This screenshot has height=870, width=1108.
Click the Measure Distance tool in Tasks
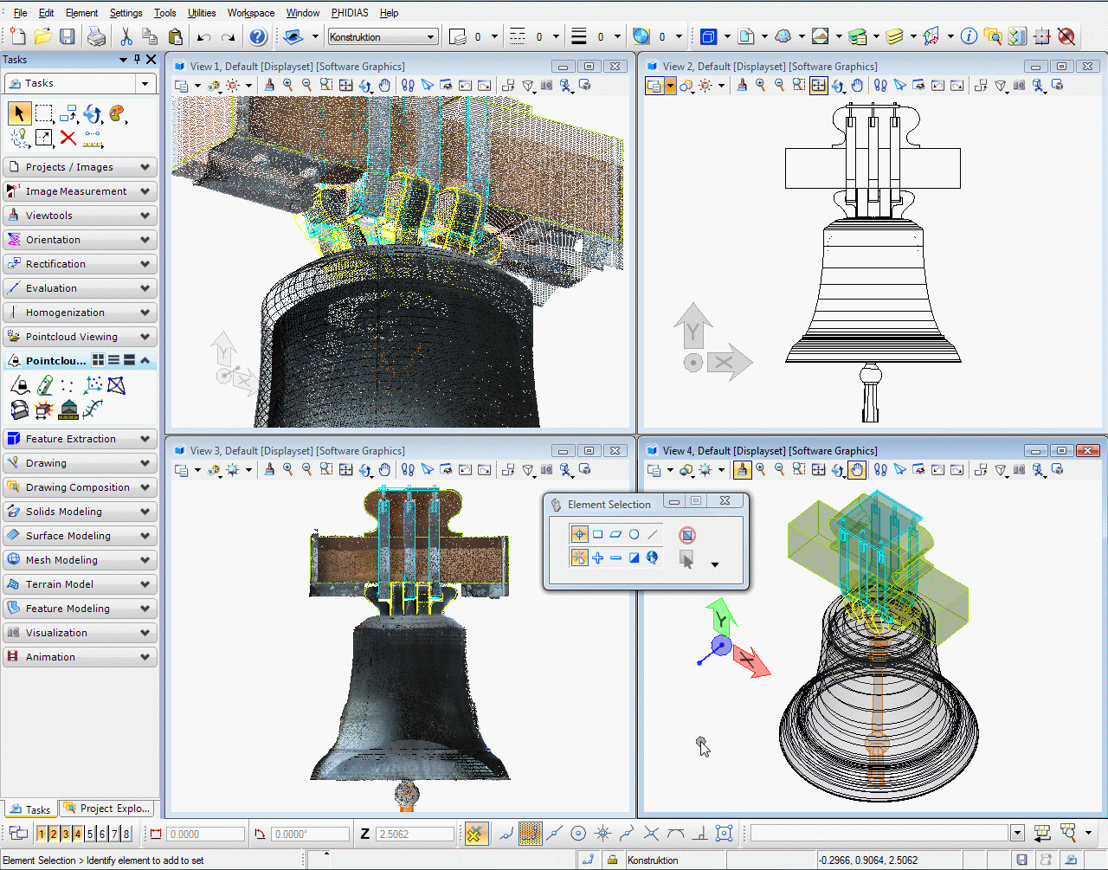93,138
